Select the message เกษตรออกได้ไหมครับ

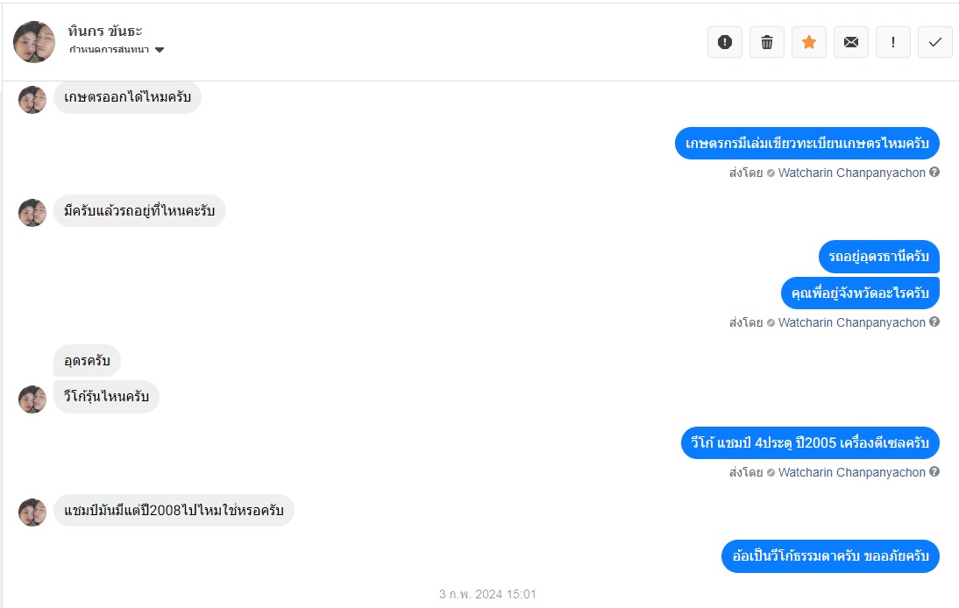(x=127, y=97)
